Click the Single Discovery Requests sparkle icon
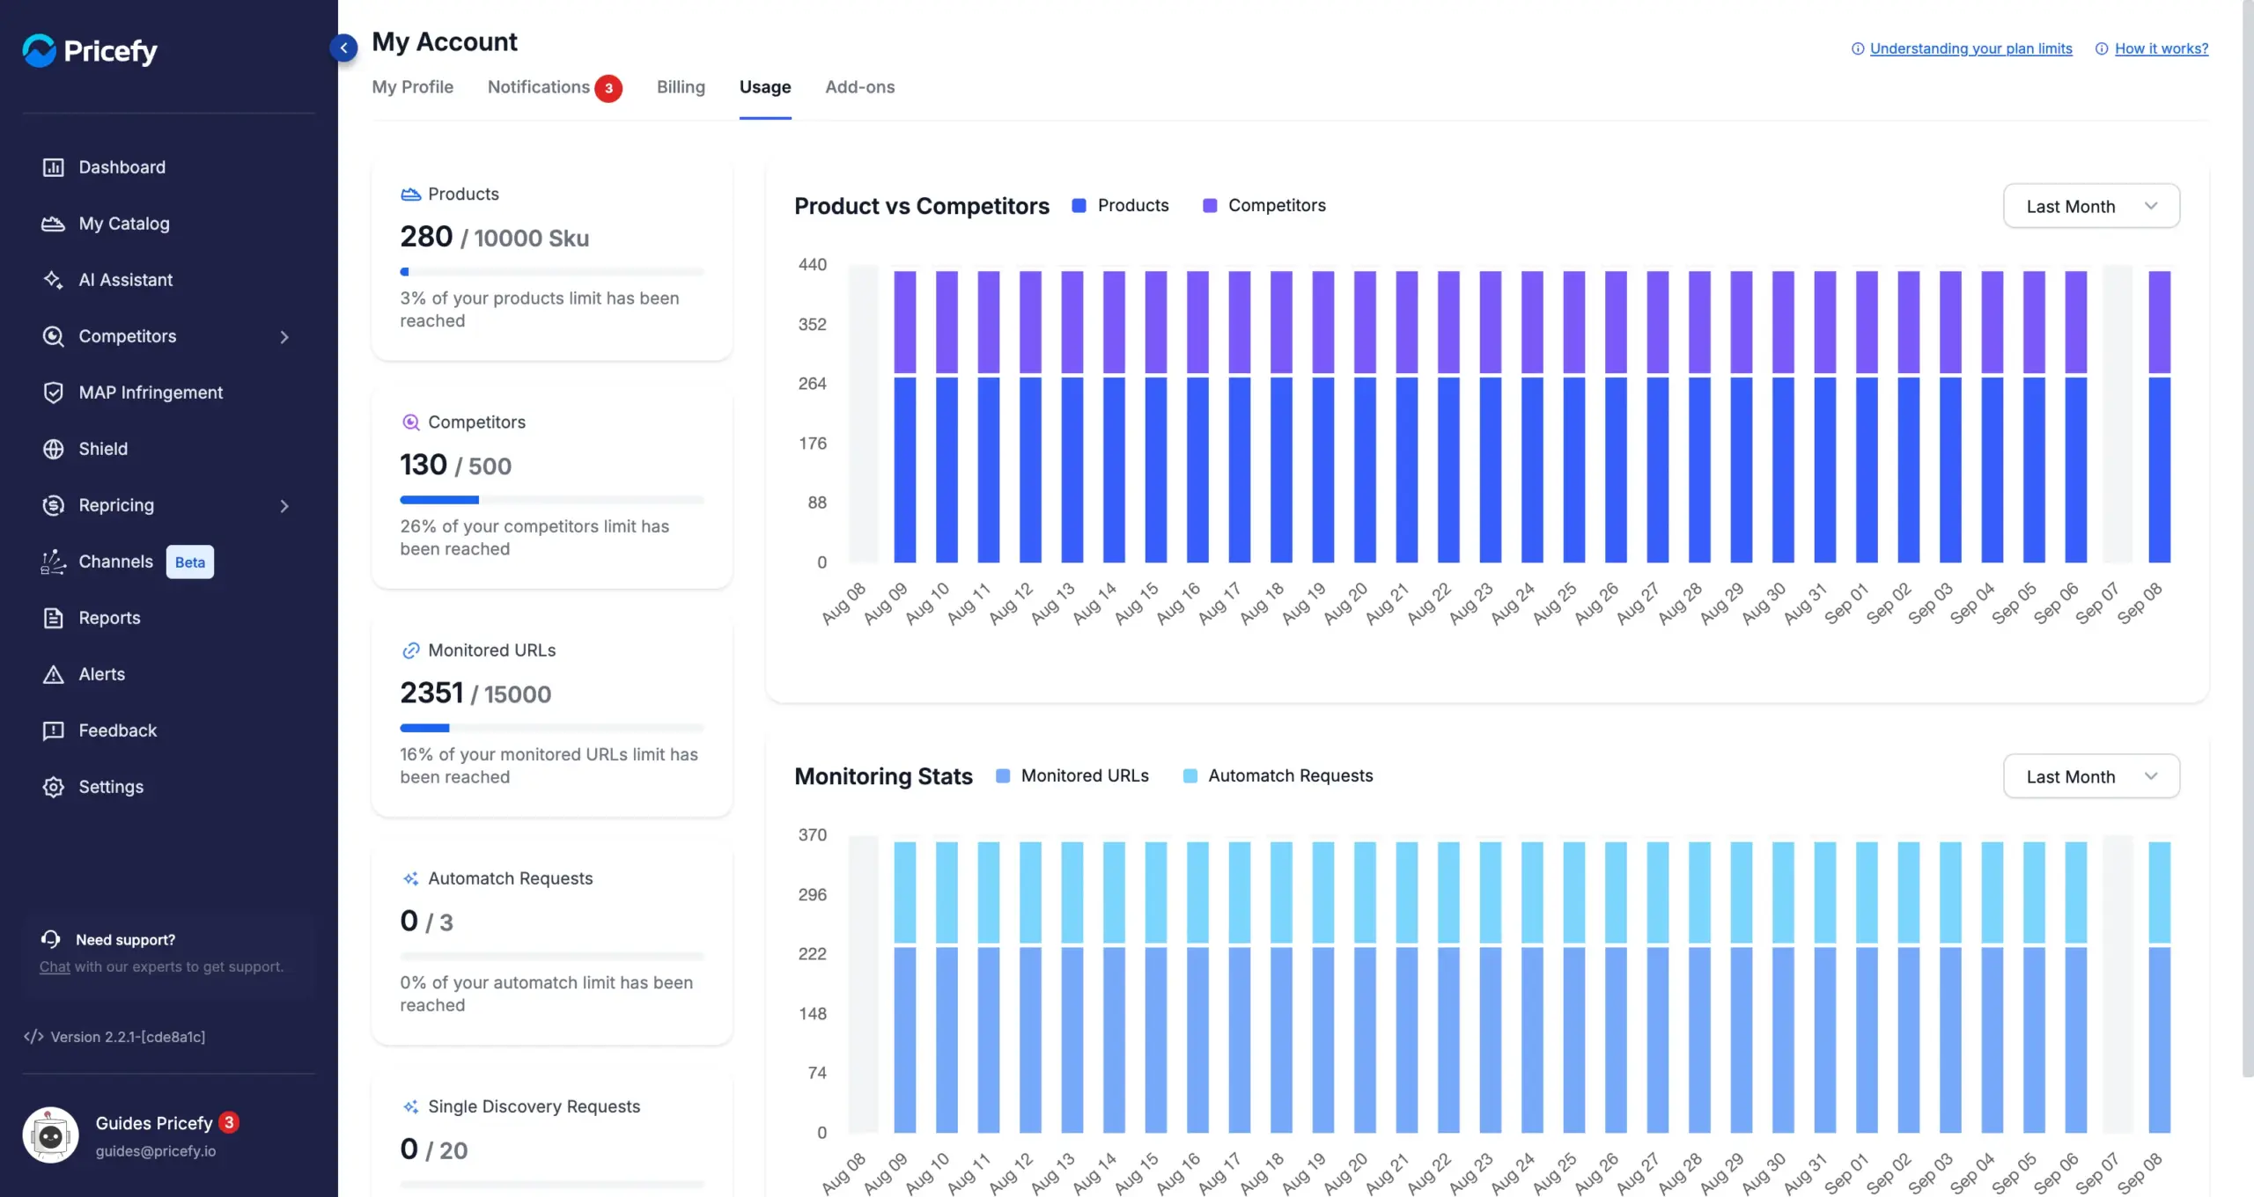Image resolution: width=2254 pixels, height=1197 pixels. [410, 1106]
